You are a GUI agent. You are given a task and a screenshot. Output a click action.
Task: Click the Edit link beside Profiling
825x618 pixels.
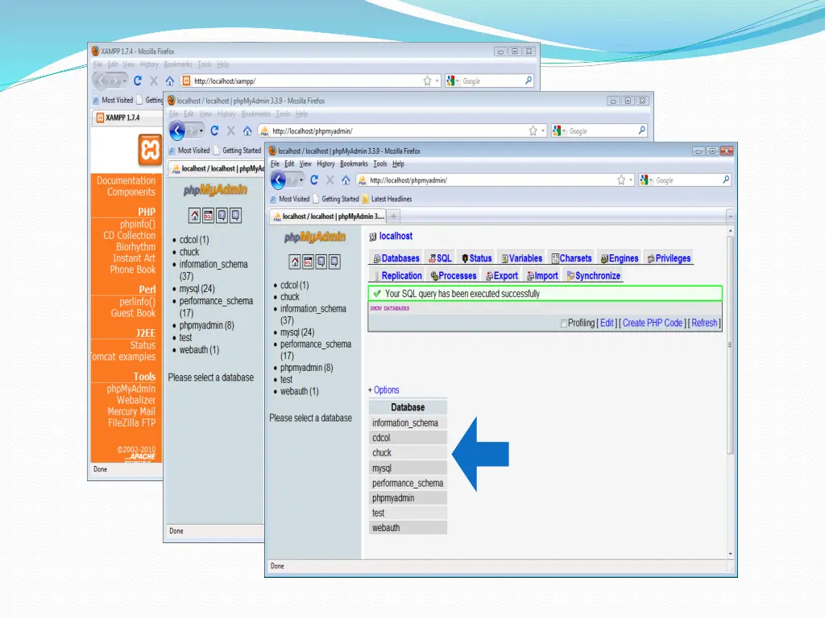[x=607, y=323]
